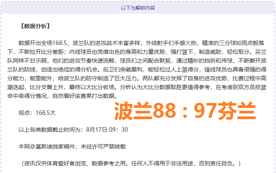Click the line 本网@基斯迪独家稿件，未经许可严禁转载

(72, 147)
